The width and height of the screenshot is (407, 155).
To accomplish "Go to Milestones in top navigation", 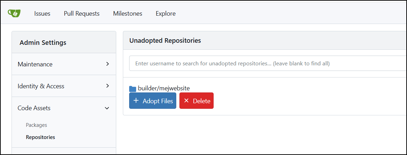I will [x=128, y=14].
